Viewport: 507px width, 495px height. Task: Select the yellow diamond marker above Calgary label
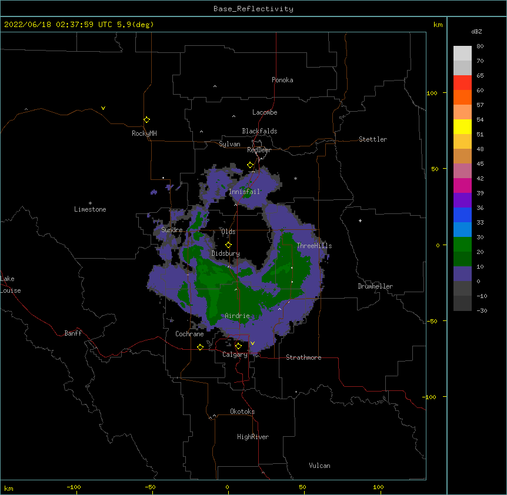click(x=238, y=346)
